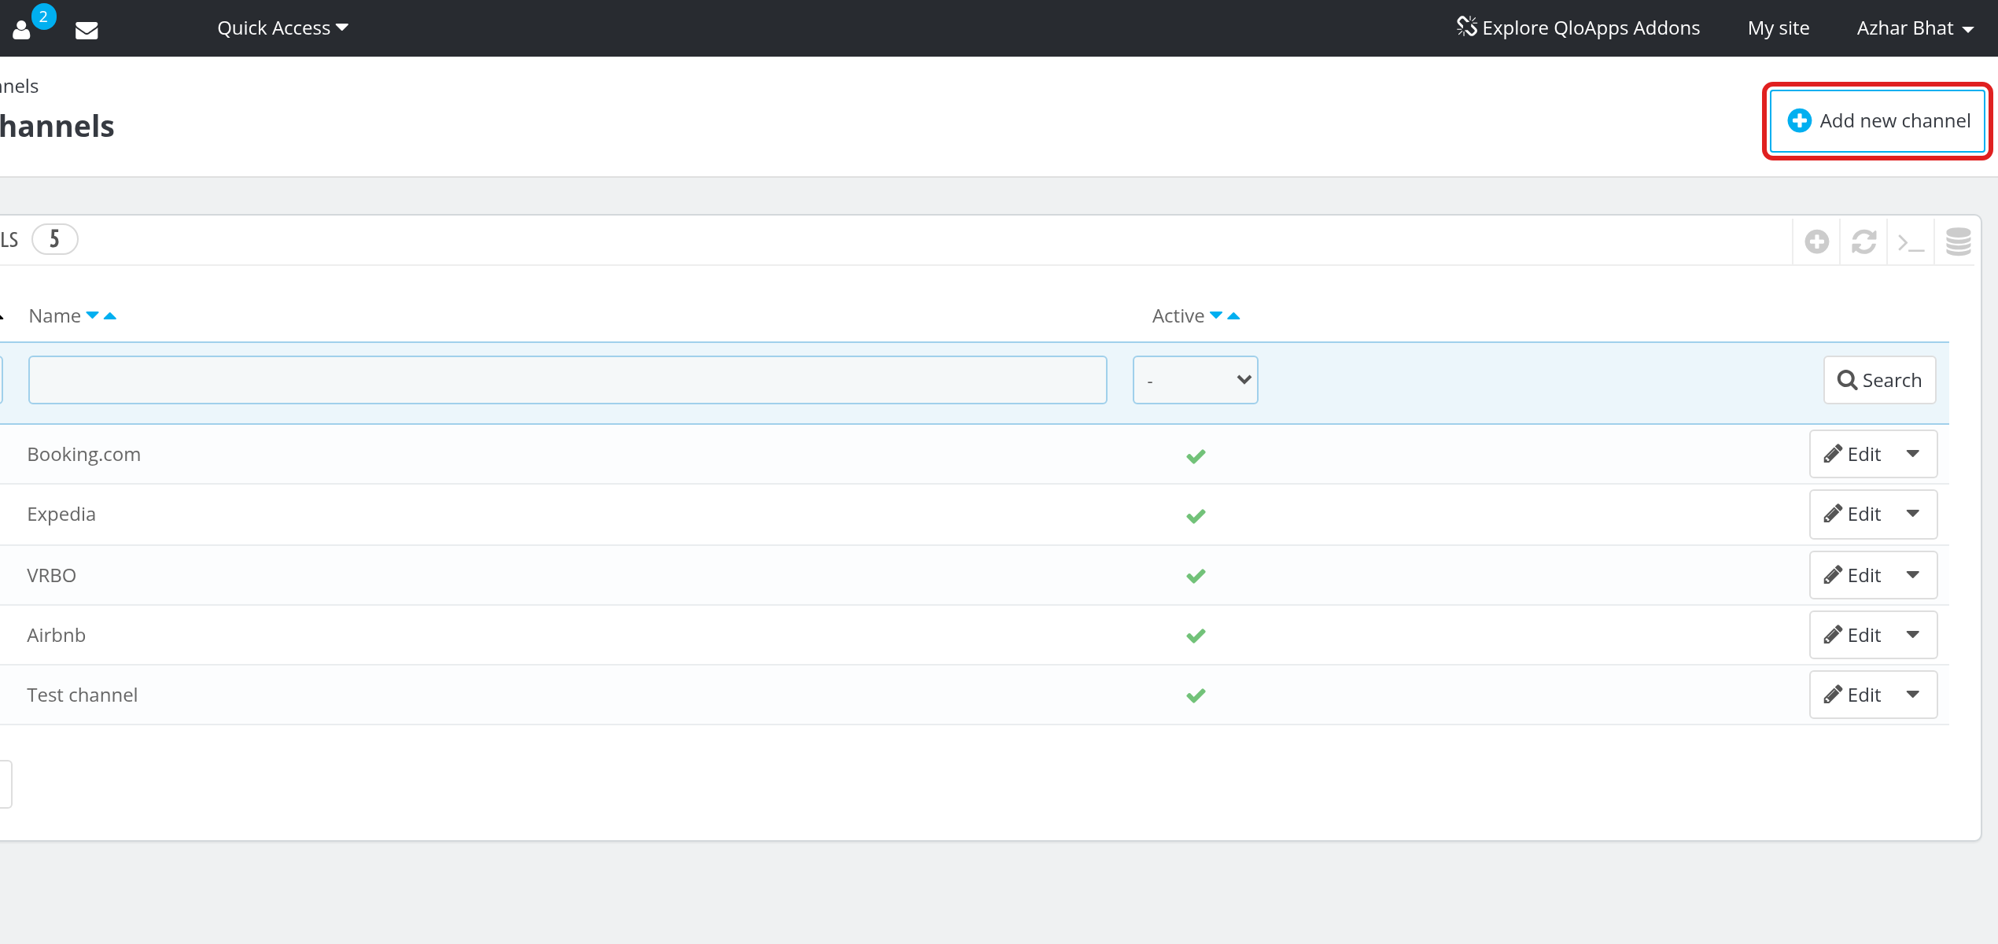
Task: Click the Booking.com name cell
Action: (84, 455)
